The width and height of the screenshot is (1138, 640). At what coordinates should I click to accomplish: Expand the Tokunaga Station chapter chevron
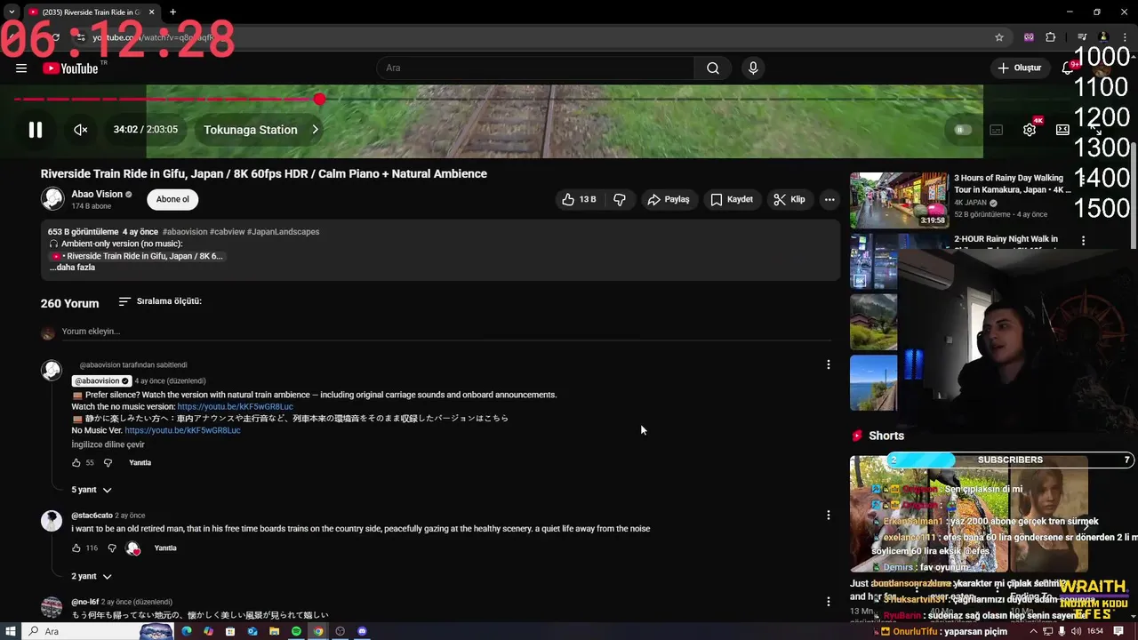pyautogui.click(x=315, y=130)
